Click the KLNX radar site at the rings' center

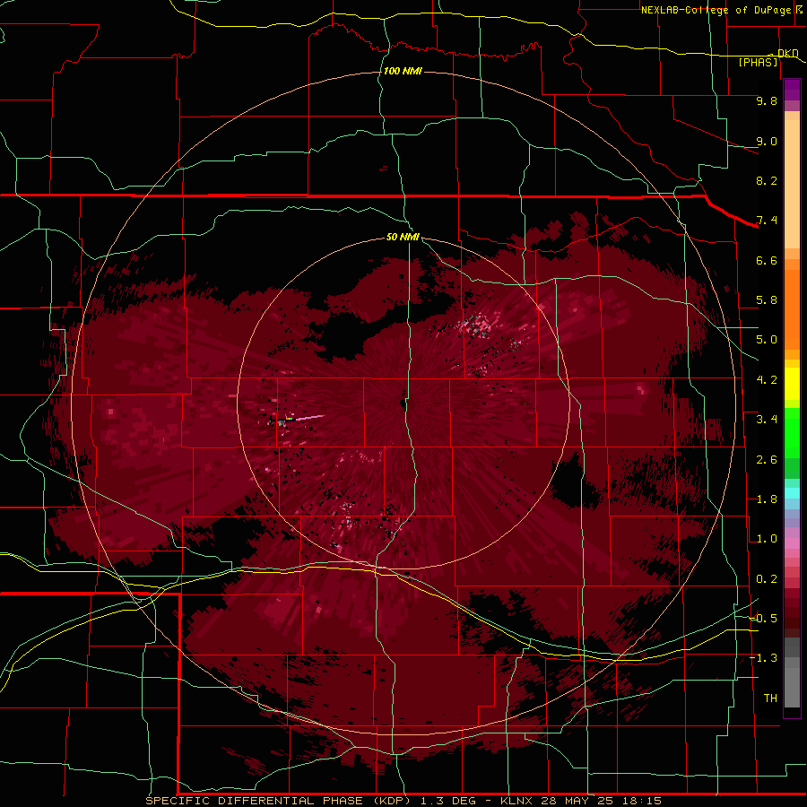403,403
